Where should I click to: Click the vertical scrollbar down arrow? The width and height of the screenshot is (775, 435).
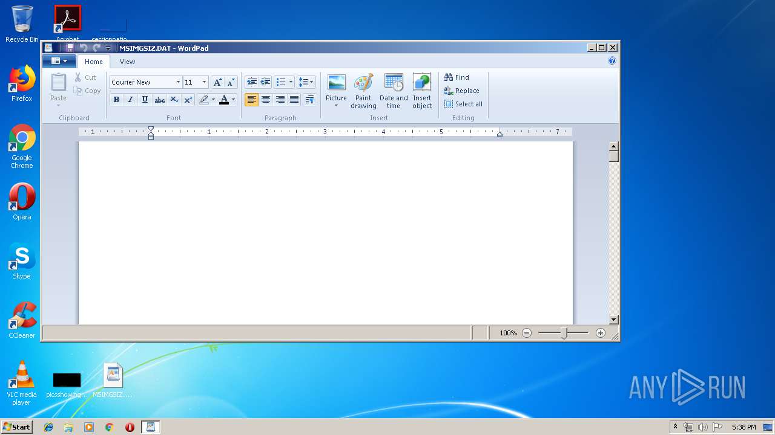pyautogui.click(x=613, y=320)
